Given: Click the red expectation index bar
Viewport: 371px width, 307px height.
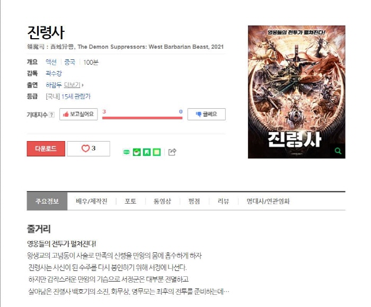Looking at the screenshot, I should point(142,118).
